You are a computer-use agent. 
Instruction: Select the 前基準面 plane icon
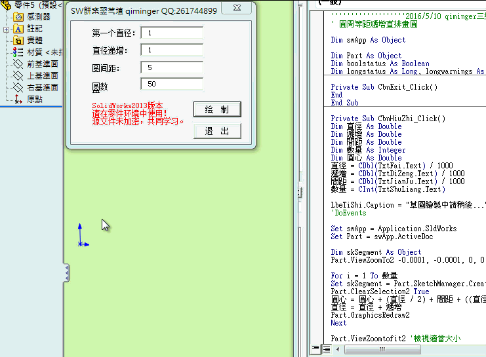tap(18, 64)
